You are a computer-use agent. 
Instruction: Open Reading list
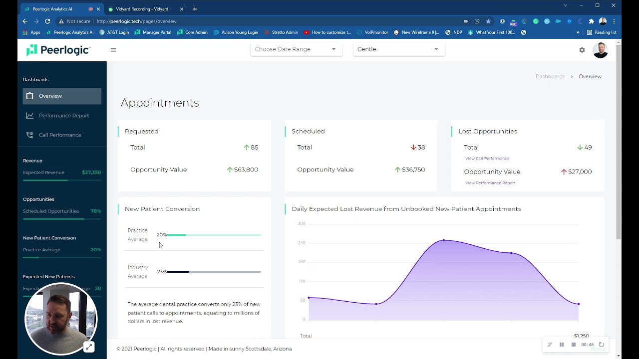pos(602,32)
